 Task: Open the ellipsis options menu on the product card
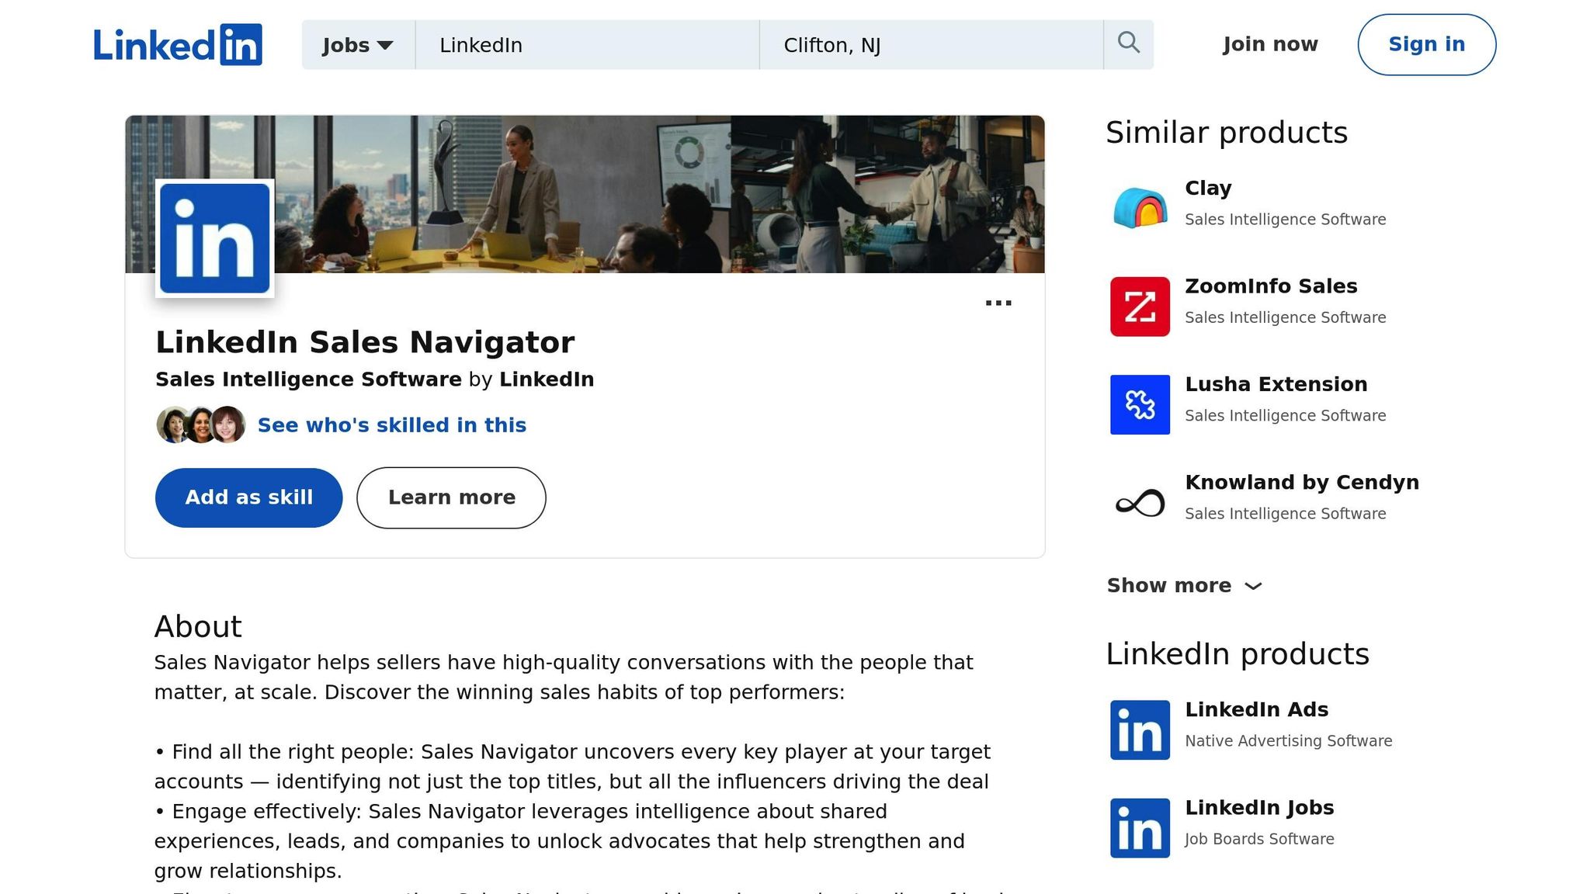click(x=998, y=303)
